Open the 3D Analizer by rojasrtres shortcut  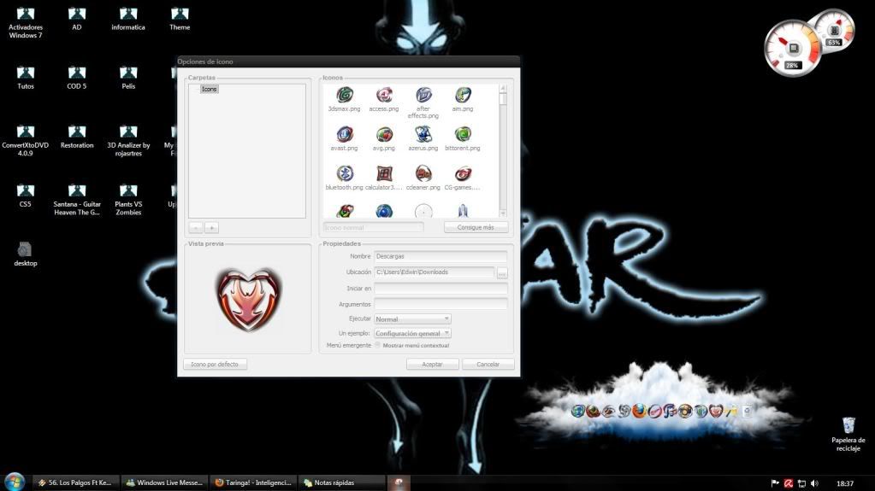pyautogui.click(x=128, y=141)
